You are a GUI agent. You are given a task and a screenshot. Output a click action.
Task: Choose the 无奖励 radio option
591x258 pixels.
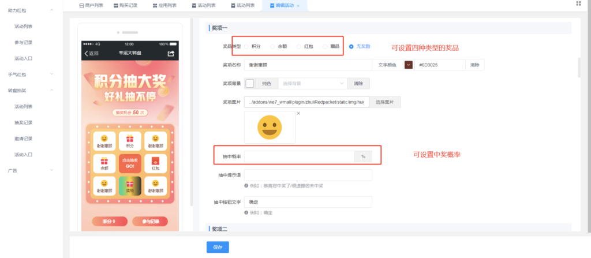click(x=351, y=46)
